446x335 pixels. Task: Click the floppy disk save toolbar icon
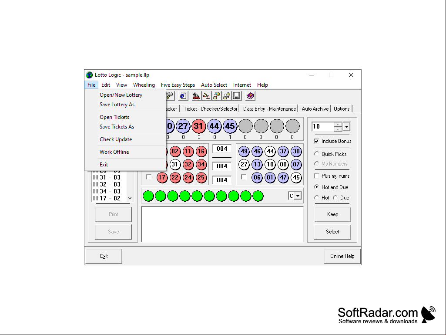pos(237,96)
